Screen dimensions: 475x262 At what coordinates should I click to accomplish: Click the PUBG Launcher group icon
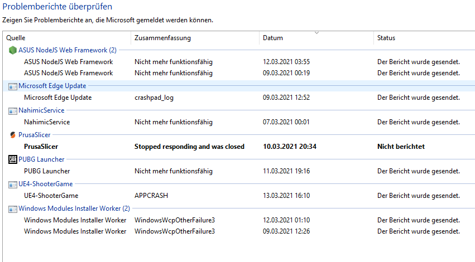coord(13,159)
